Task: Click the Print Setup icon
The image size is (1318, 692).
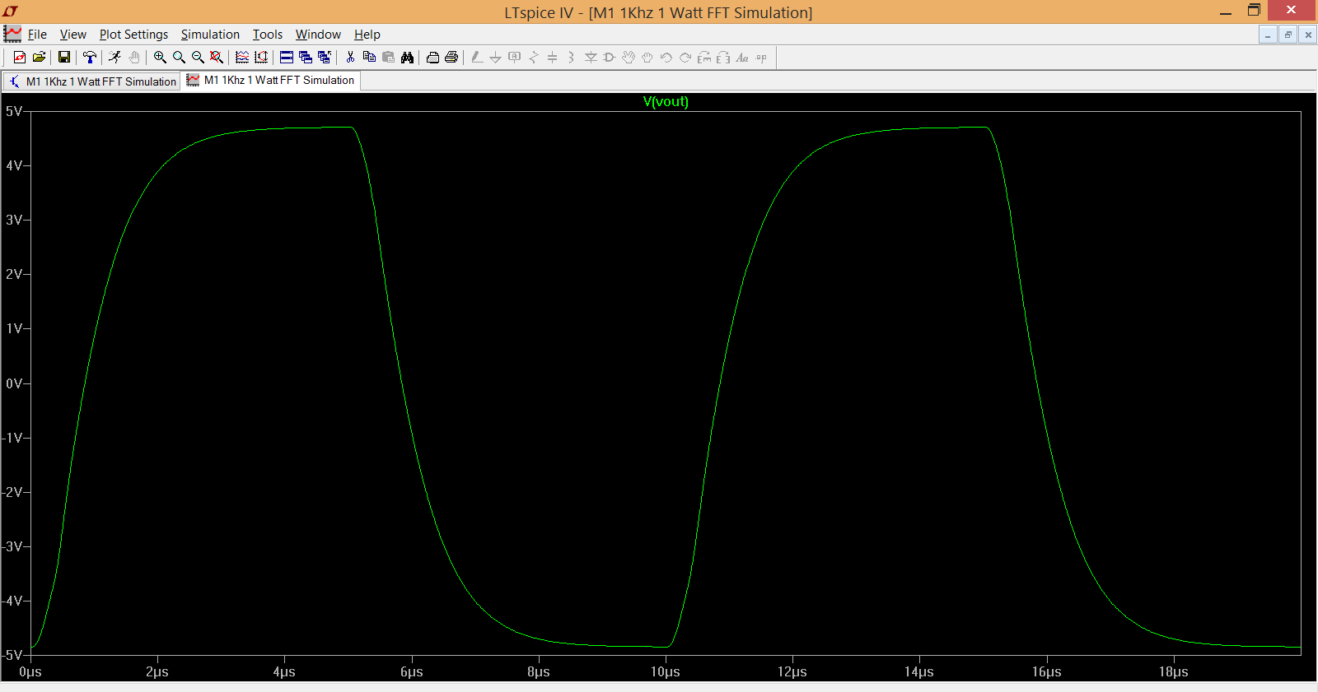Action: (432, 58)
